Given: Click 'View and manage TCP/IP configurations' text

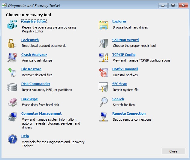Looking at the screenshot, I should (142, 60).
